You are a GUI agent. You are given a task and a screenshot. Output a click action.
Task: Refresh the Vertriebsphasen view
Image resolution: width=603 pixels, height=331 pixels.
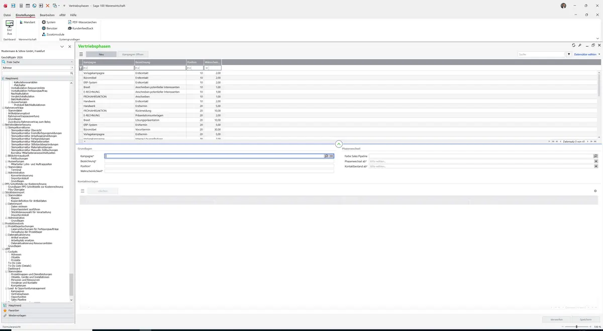574,45
